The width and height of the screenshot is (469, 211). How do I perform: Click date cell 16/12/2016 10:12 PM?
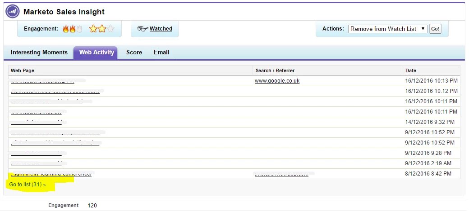coord(431,91)
